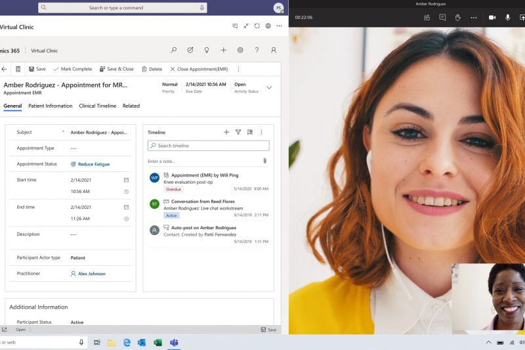Screen dimensions: 525x350
Task: Open the Alex Johnson practitioner link
Action: pyautogui.click(x=91, y=274)
